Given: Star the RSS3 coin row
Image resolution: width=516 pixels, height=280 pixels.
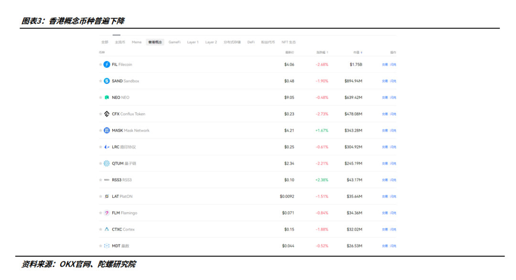Looking at the screenshot, I should (x=100, y=180).
